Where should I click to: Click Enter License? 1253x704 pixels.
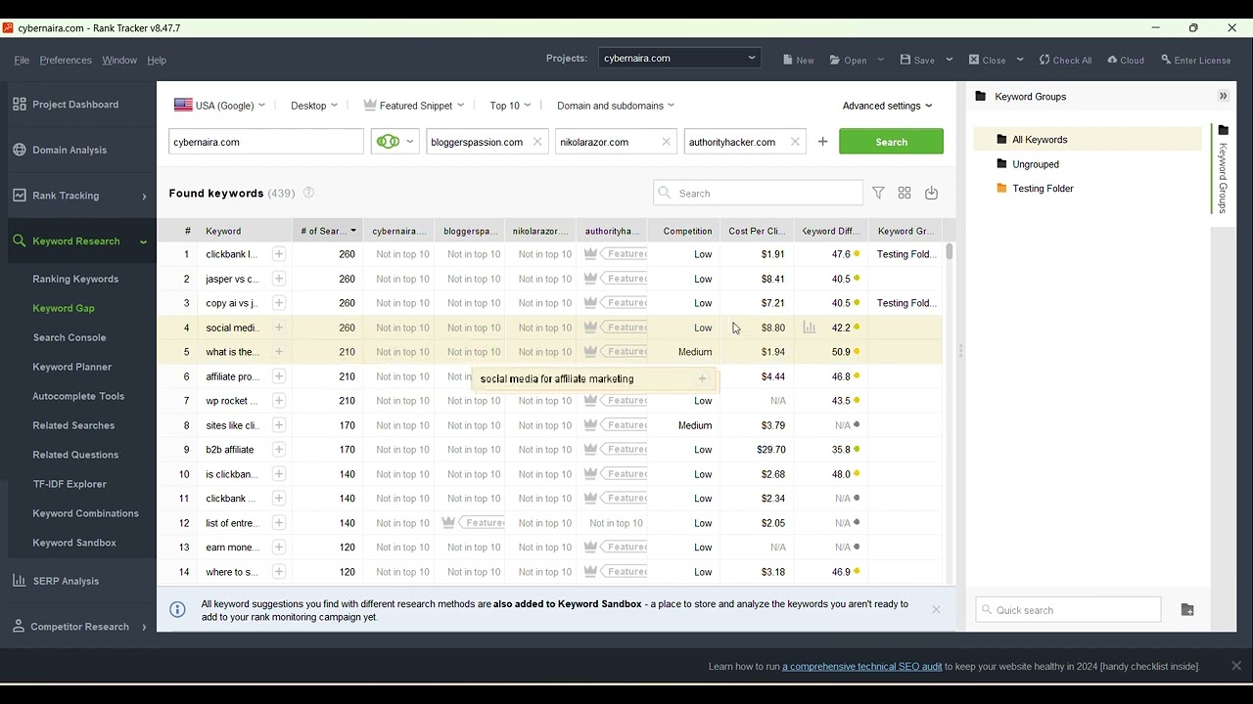(1195, 60)
